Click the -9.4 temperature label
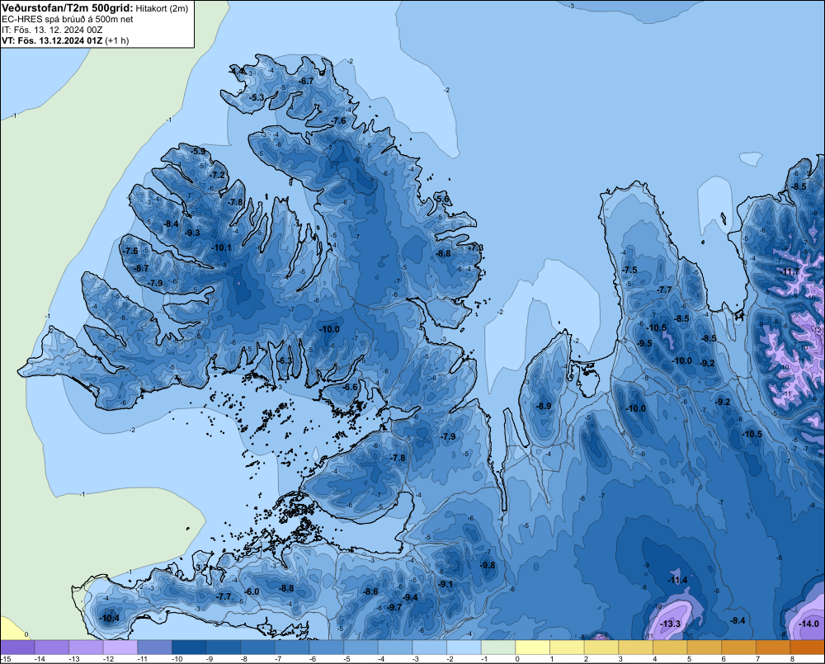Viewport: 825px width, 664px height. coord(410,597)
